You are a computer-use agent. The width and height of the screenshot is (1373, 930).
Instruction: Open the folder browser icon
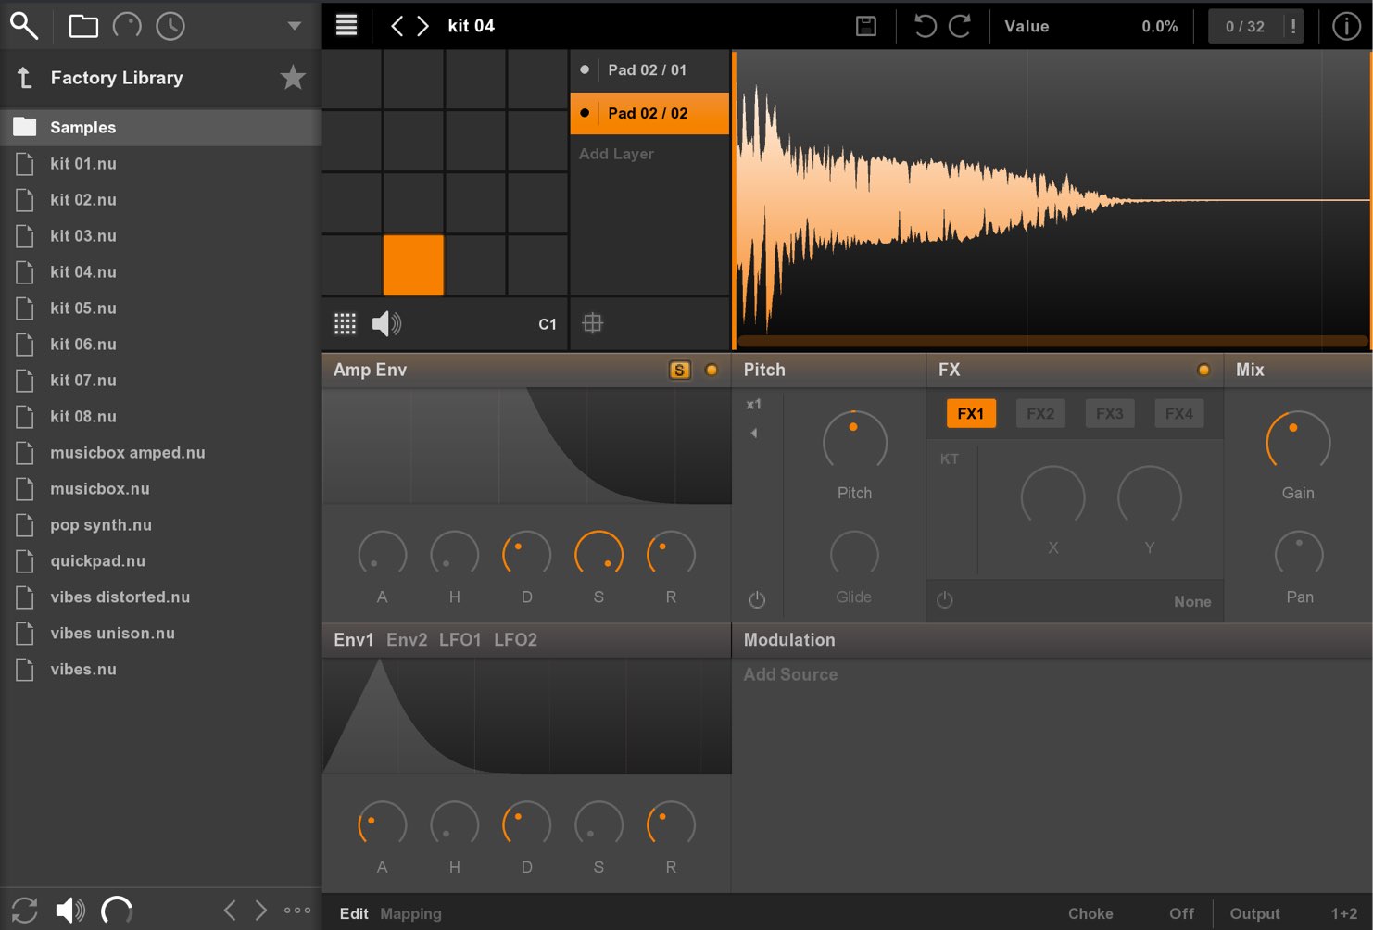83,26
